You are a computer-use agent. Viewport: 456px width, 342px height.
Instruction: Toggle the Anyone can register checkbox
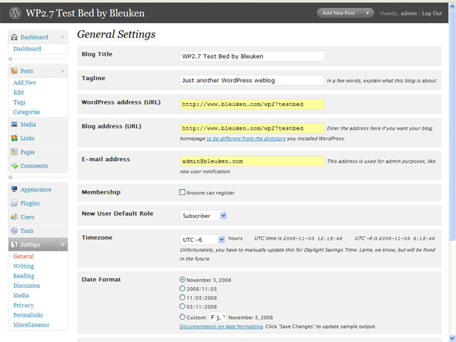click(x=182, y=192)
